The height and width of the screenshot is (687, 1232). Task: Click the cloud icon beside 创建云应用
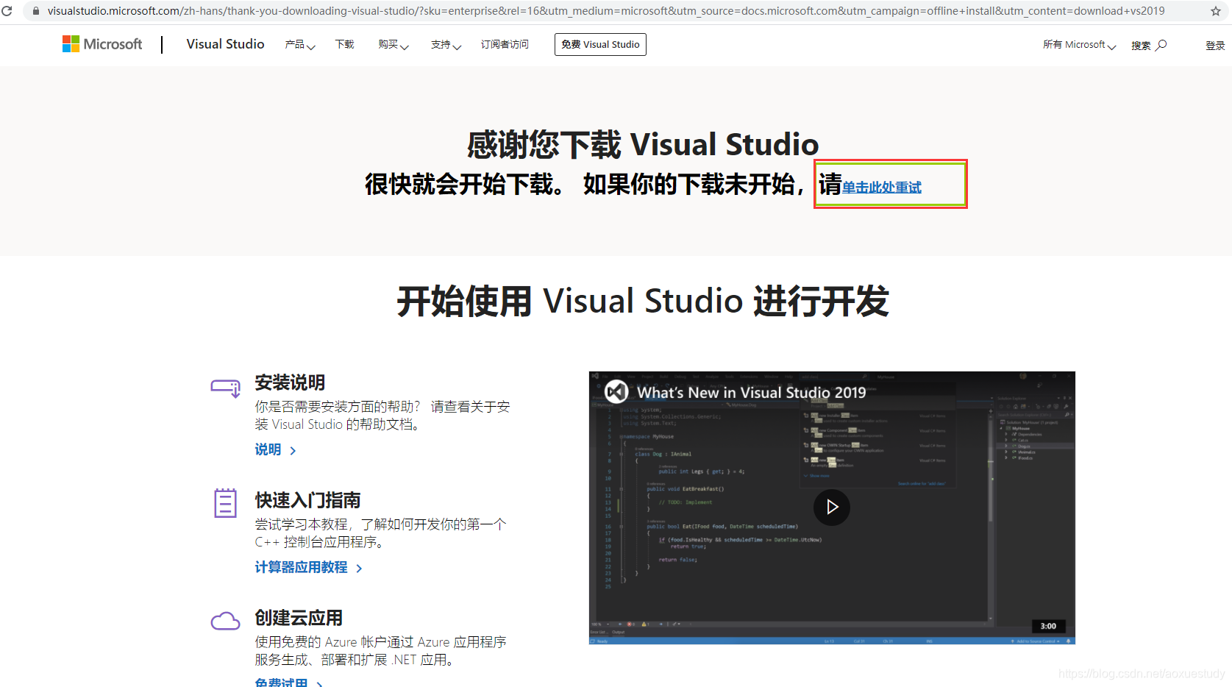point(225,622)
